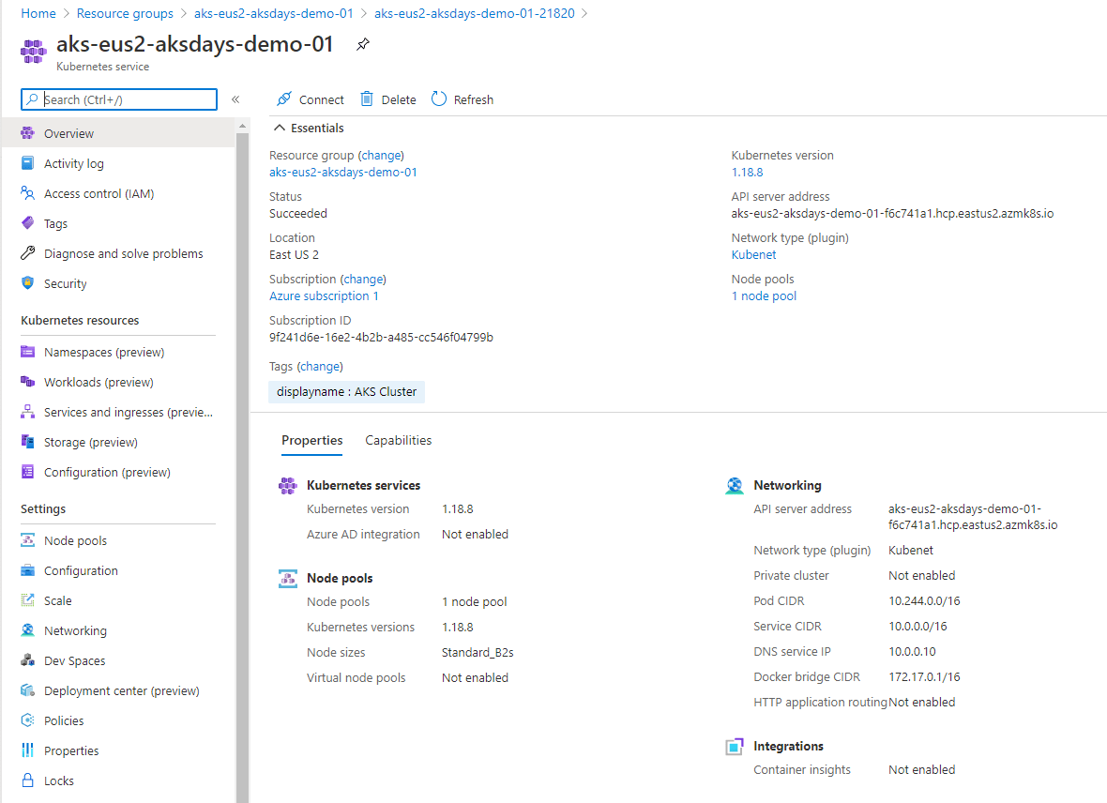Click the Connect plug icon
The width and height of the screenshot is (1107, 803).
point(284,98)
